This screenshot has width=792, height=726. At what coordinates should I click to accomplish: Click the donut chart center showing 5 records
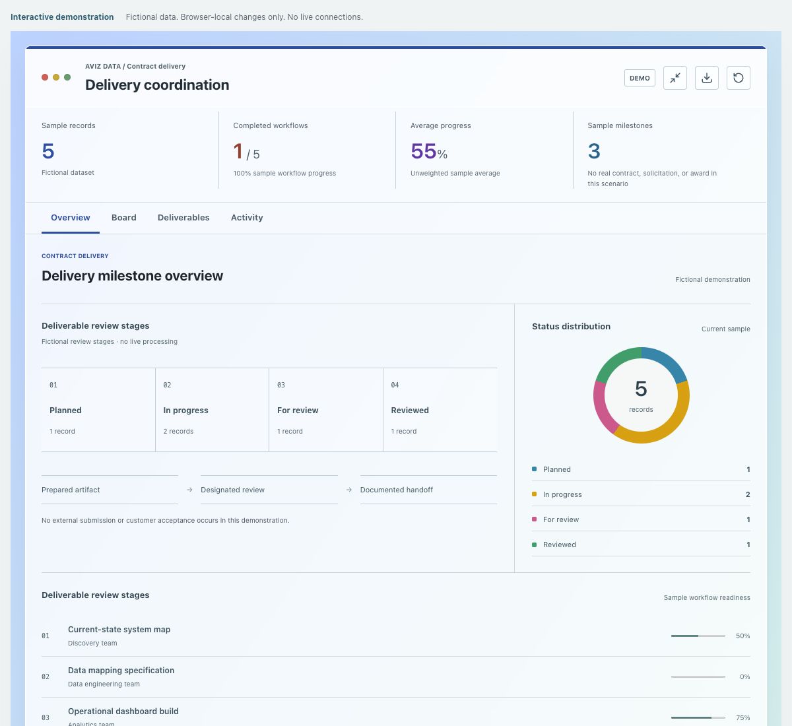[x=641, y=395]
